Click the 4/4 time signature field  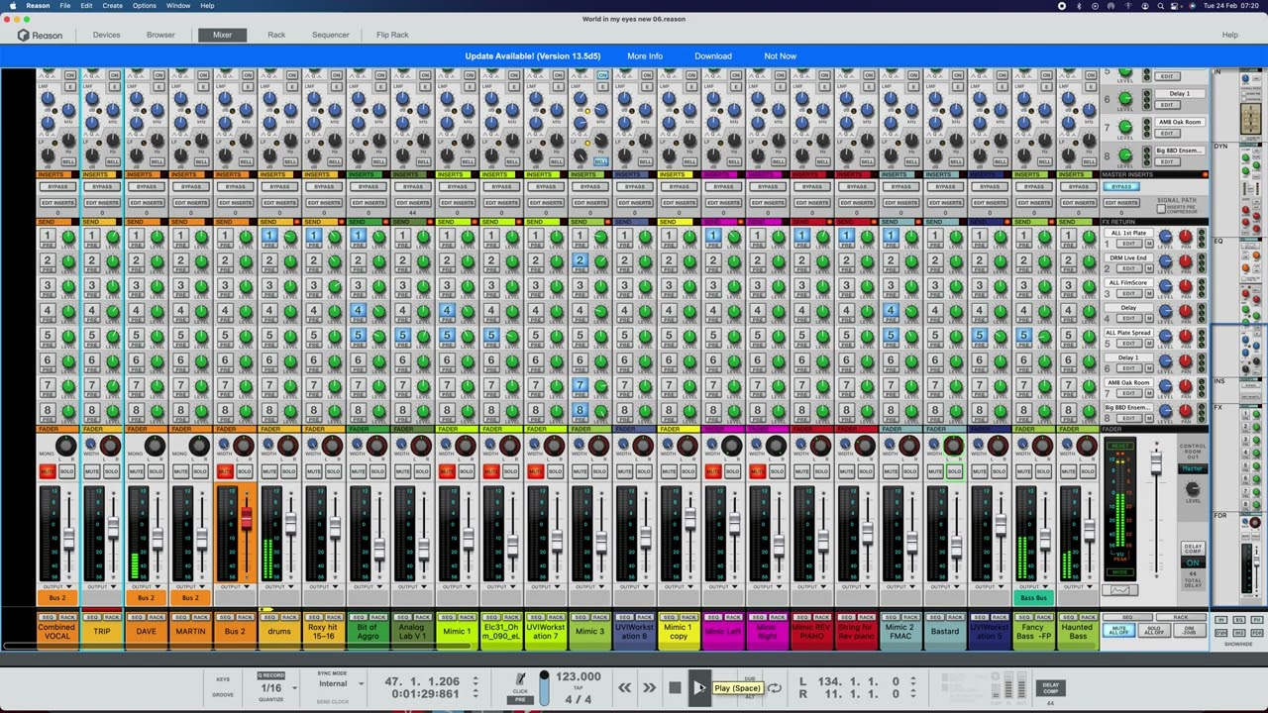pos(579,700)
